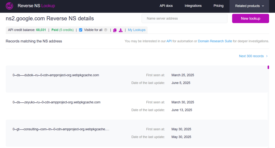
Task: Expand the Related products dropdown
Action: (249, 6)
